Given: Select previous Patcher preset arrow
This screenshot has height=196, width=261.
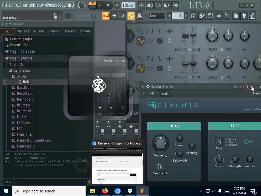Looking at the screenshot, I should coord(247,87).
